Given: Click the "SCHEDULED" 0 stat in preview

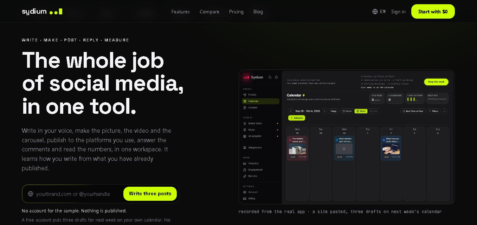Looking at the screenshot, I should pyautogui.click(x=395, y=98).
